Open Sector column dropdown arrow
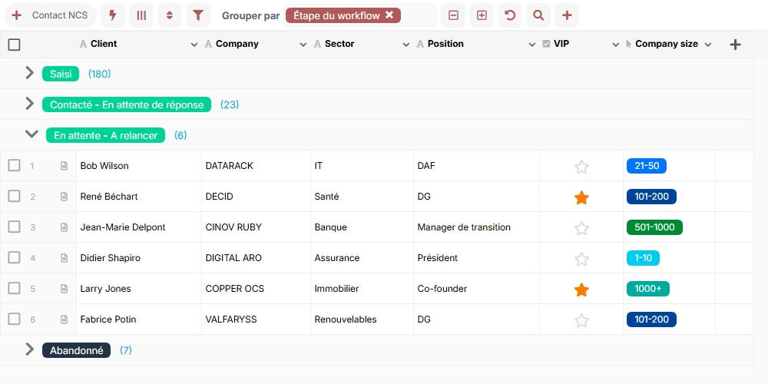 click(x=406, y=45)
